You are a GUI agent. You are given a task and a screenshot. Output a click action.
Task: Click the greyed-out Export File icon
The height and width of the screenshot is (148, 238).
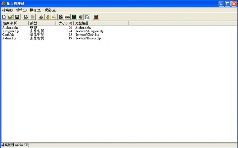tap(32, 17)
